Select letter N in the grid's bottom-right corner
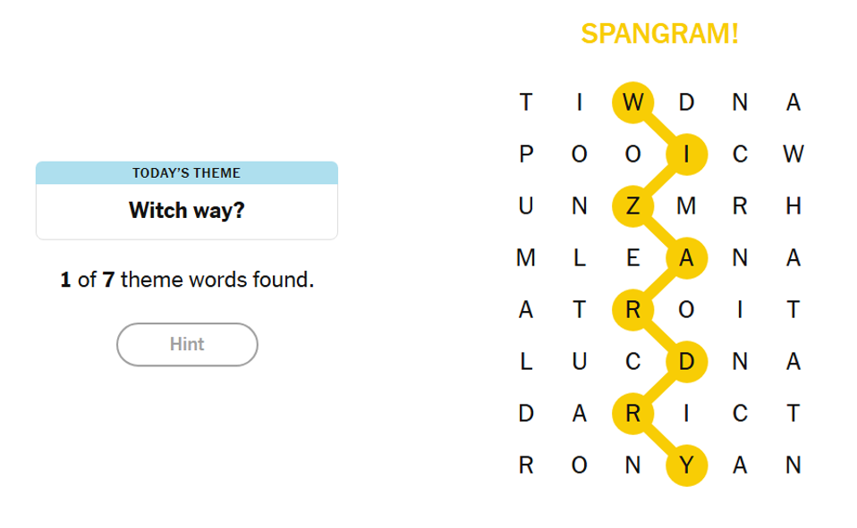The image size is (857, 528). (x=793, y=465)
